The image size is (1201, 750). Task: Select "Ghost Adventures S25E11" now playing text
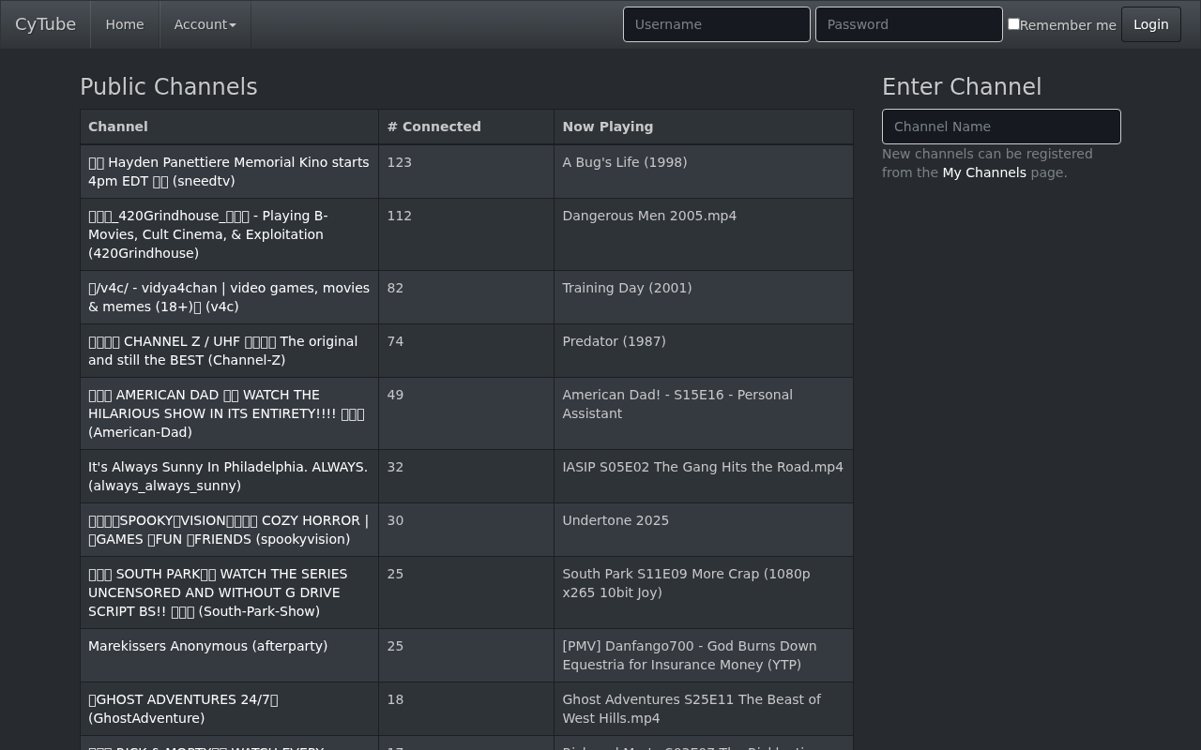(692, 709)
